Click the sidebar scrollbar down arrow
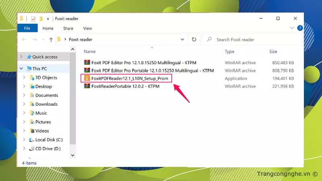 (x=73, y=155)
